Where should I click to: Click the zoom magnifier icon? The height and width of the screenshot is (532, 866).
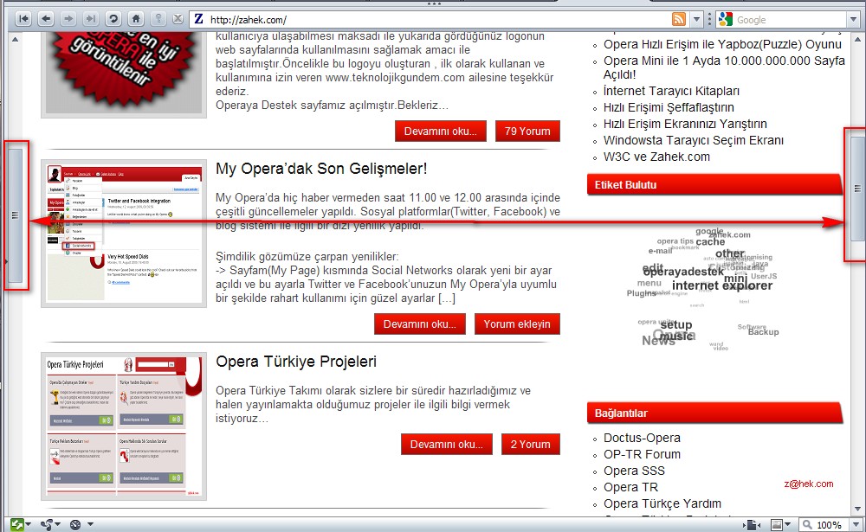coord(808,524)
